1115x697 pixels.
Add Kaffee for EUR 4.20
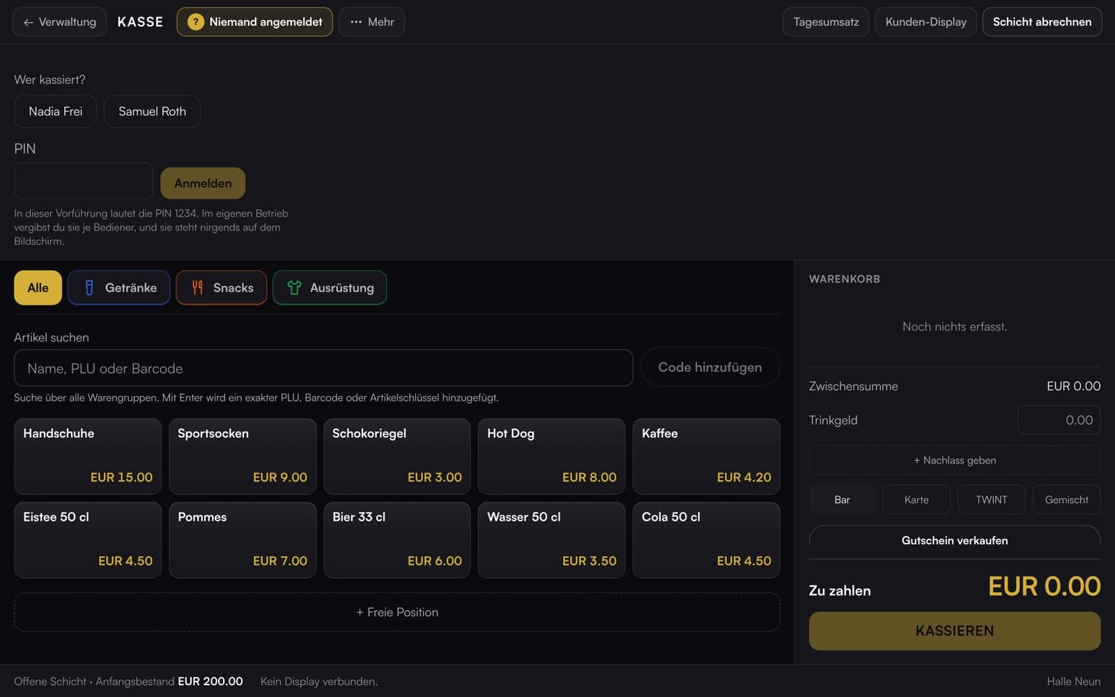pyautogui.click(x=707, y=457)
